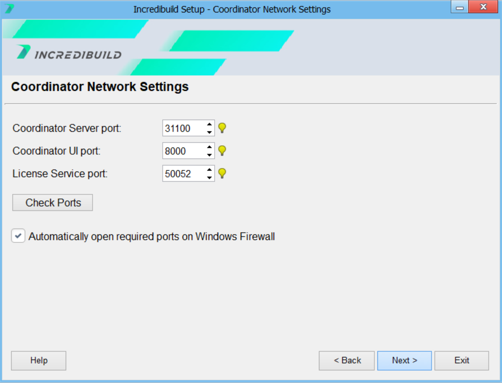Click the Incredibuild logo in the banner

pyautogui.click(x=69, y=53)
